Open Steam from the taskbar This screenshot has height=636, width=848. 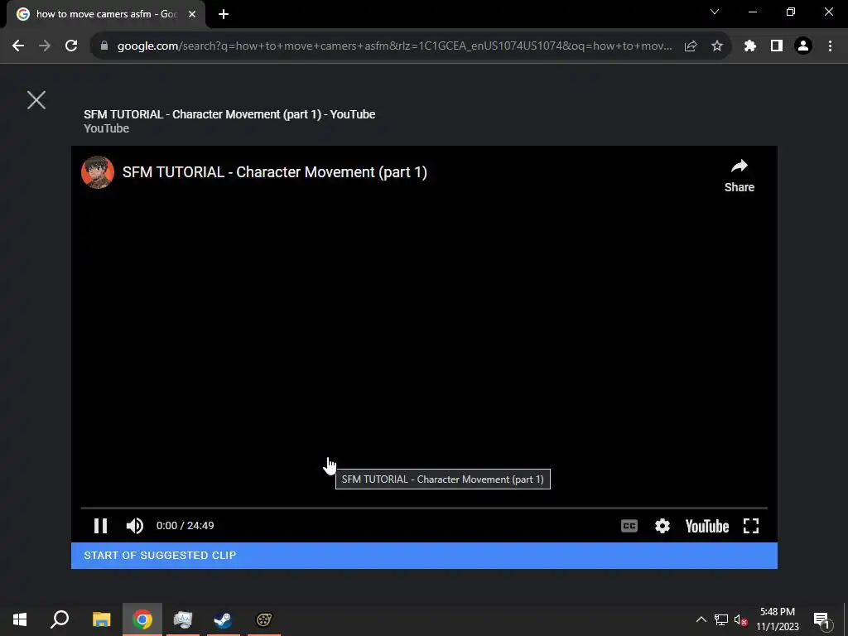coord(223,619)
